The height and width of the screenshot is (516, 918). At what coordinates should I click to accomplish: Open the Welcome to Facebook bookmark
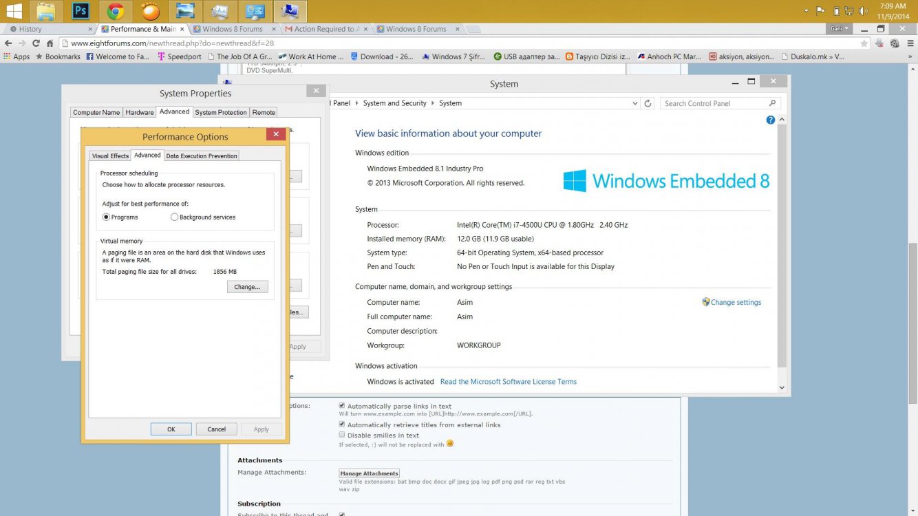point(118,56)
